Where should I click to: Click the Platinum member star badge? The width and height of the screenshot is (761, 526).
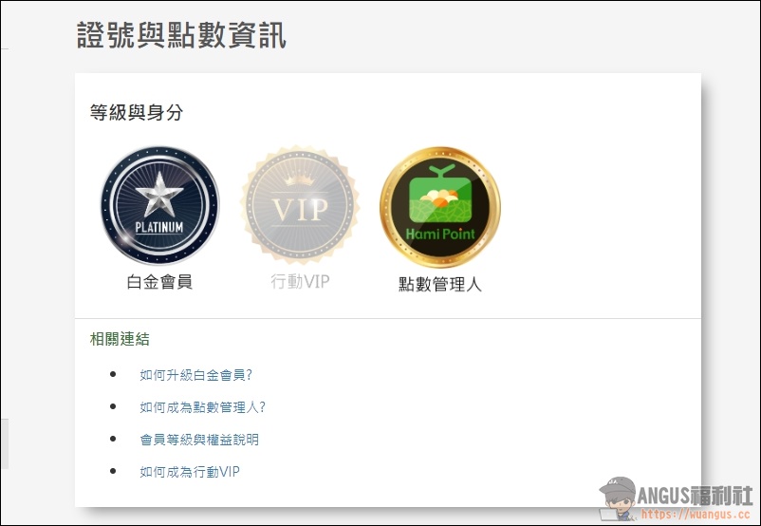pos(159,205)
